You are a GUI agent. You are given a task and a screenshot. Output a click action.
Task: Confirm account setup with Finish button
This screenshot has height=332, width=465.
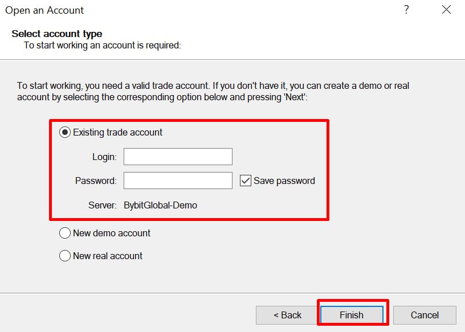[x=352, y=315]
